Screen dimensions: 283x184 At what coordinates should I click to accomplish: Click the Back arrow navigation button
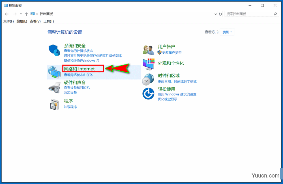click(7, 14)
